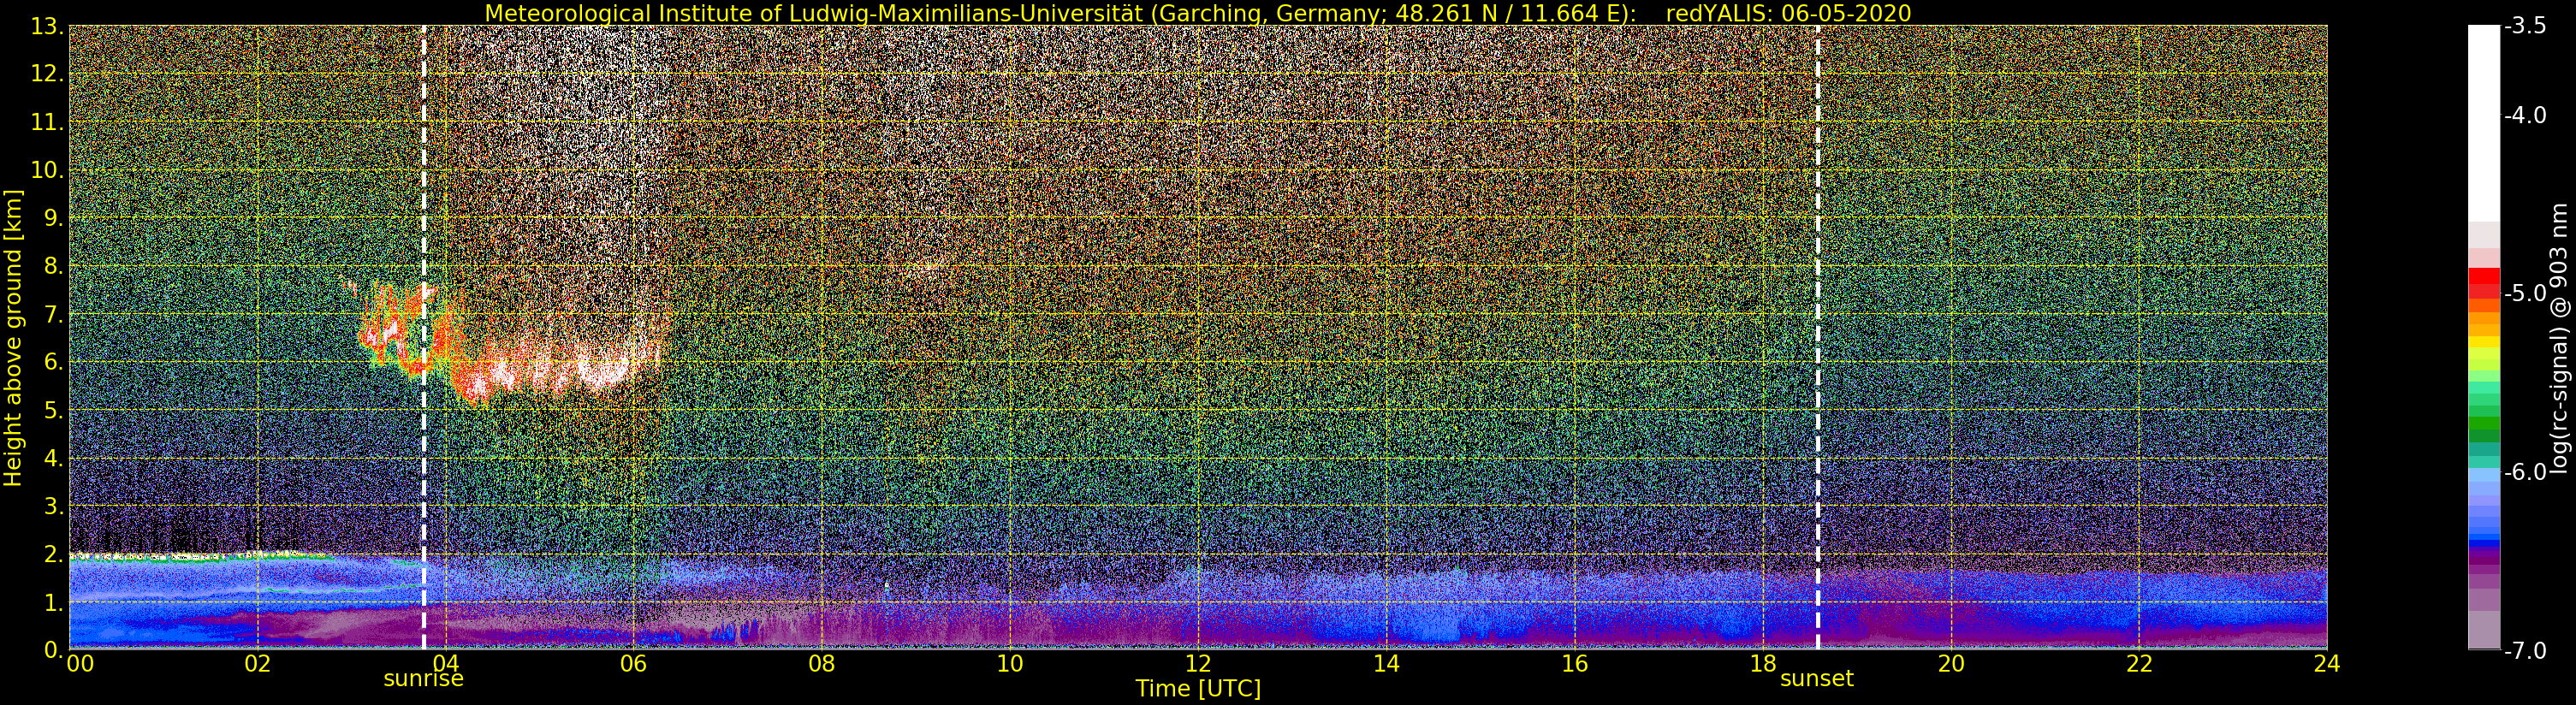Image resolution: width=2576 pixels, height=705 pixels.
Task: Click the time axis tick label '08'
Action: click(x=821, y=664)
